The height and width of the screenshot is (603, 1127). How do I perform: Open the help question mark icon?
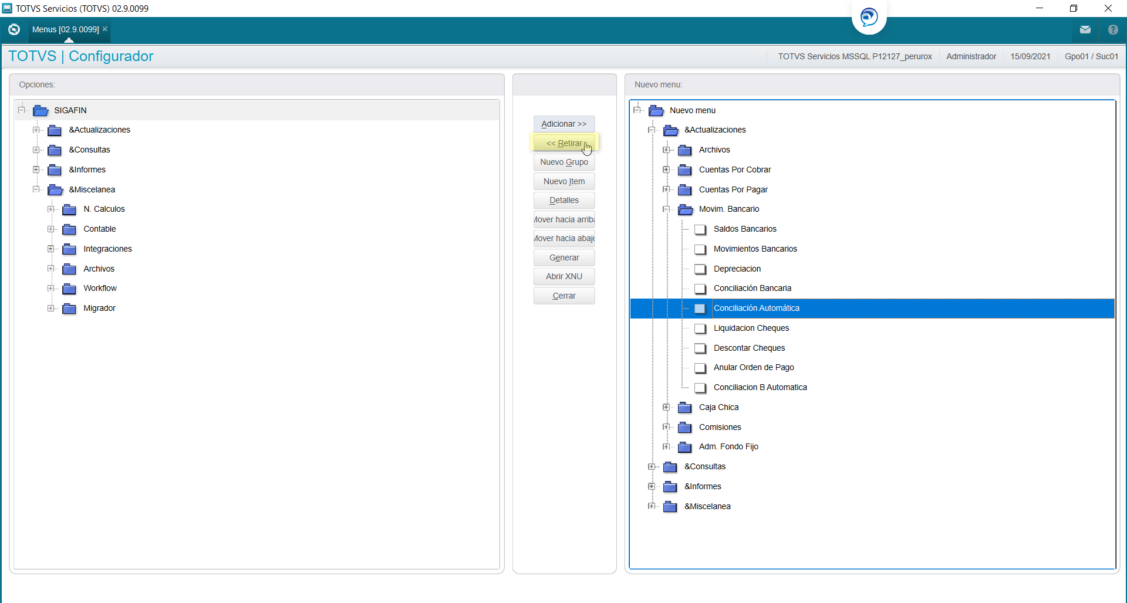1113,29
